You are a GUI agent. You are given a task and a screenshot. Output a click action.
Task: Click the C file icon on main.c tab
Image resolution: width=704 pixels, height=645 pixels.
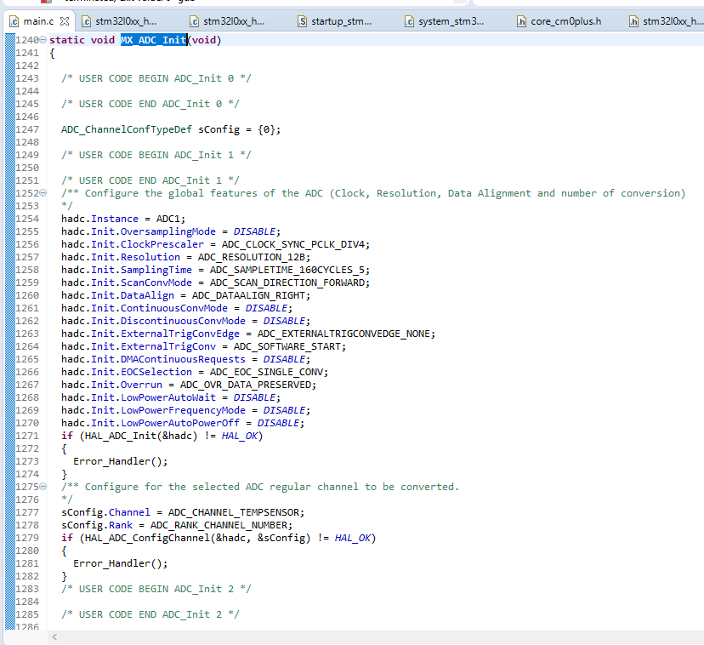coord(14,20)
